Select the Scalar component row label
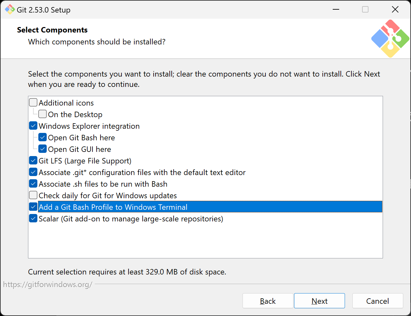This screenshot has height=316, width=411. [131, 219]
